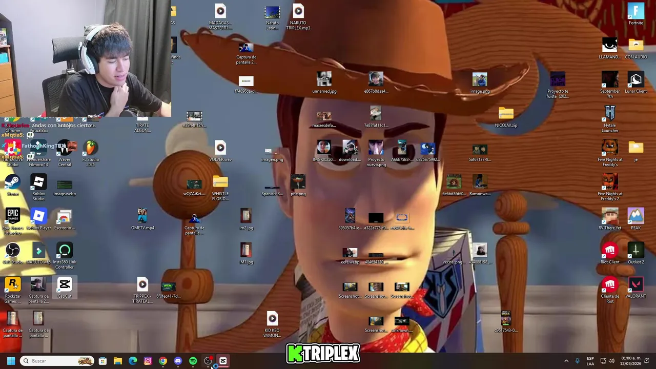Select the IM1.jpg image file
The height and width of the screenshot is (369, 656).
click(246, 254)
